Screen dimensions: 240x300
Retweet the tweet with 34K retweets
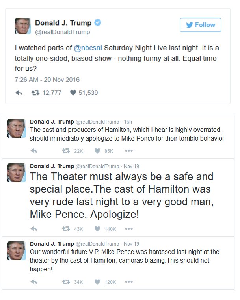tap(66, 282)
